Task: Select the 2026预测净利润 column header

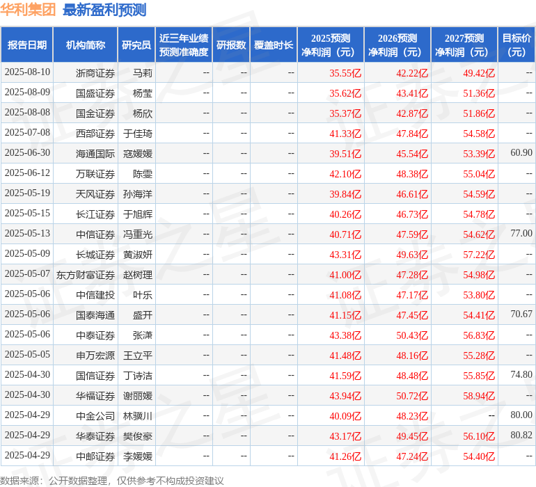Action: click(397, 45)
